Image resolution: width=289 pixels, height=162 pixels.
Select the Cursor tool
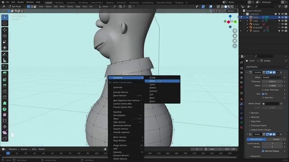tap(5, 23)
